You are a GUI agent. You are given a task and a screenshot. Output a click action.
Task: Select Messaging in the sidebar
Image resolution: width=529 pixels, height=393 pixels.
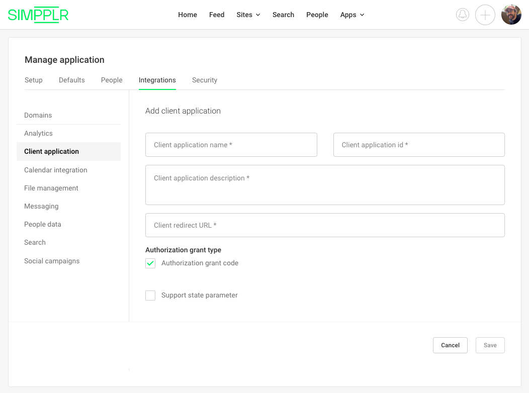point(41,206)
